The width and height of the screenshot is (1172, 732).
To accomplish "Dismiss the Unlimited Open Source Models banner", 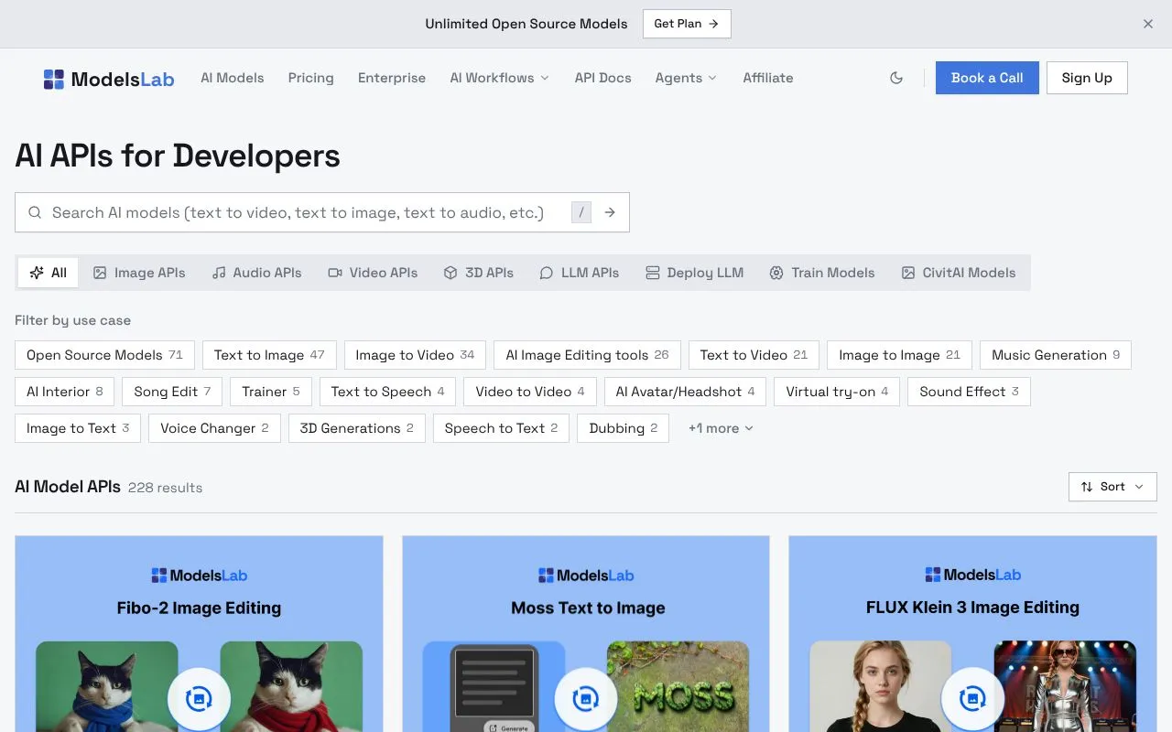I will click(x=1148, y=24).
